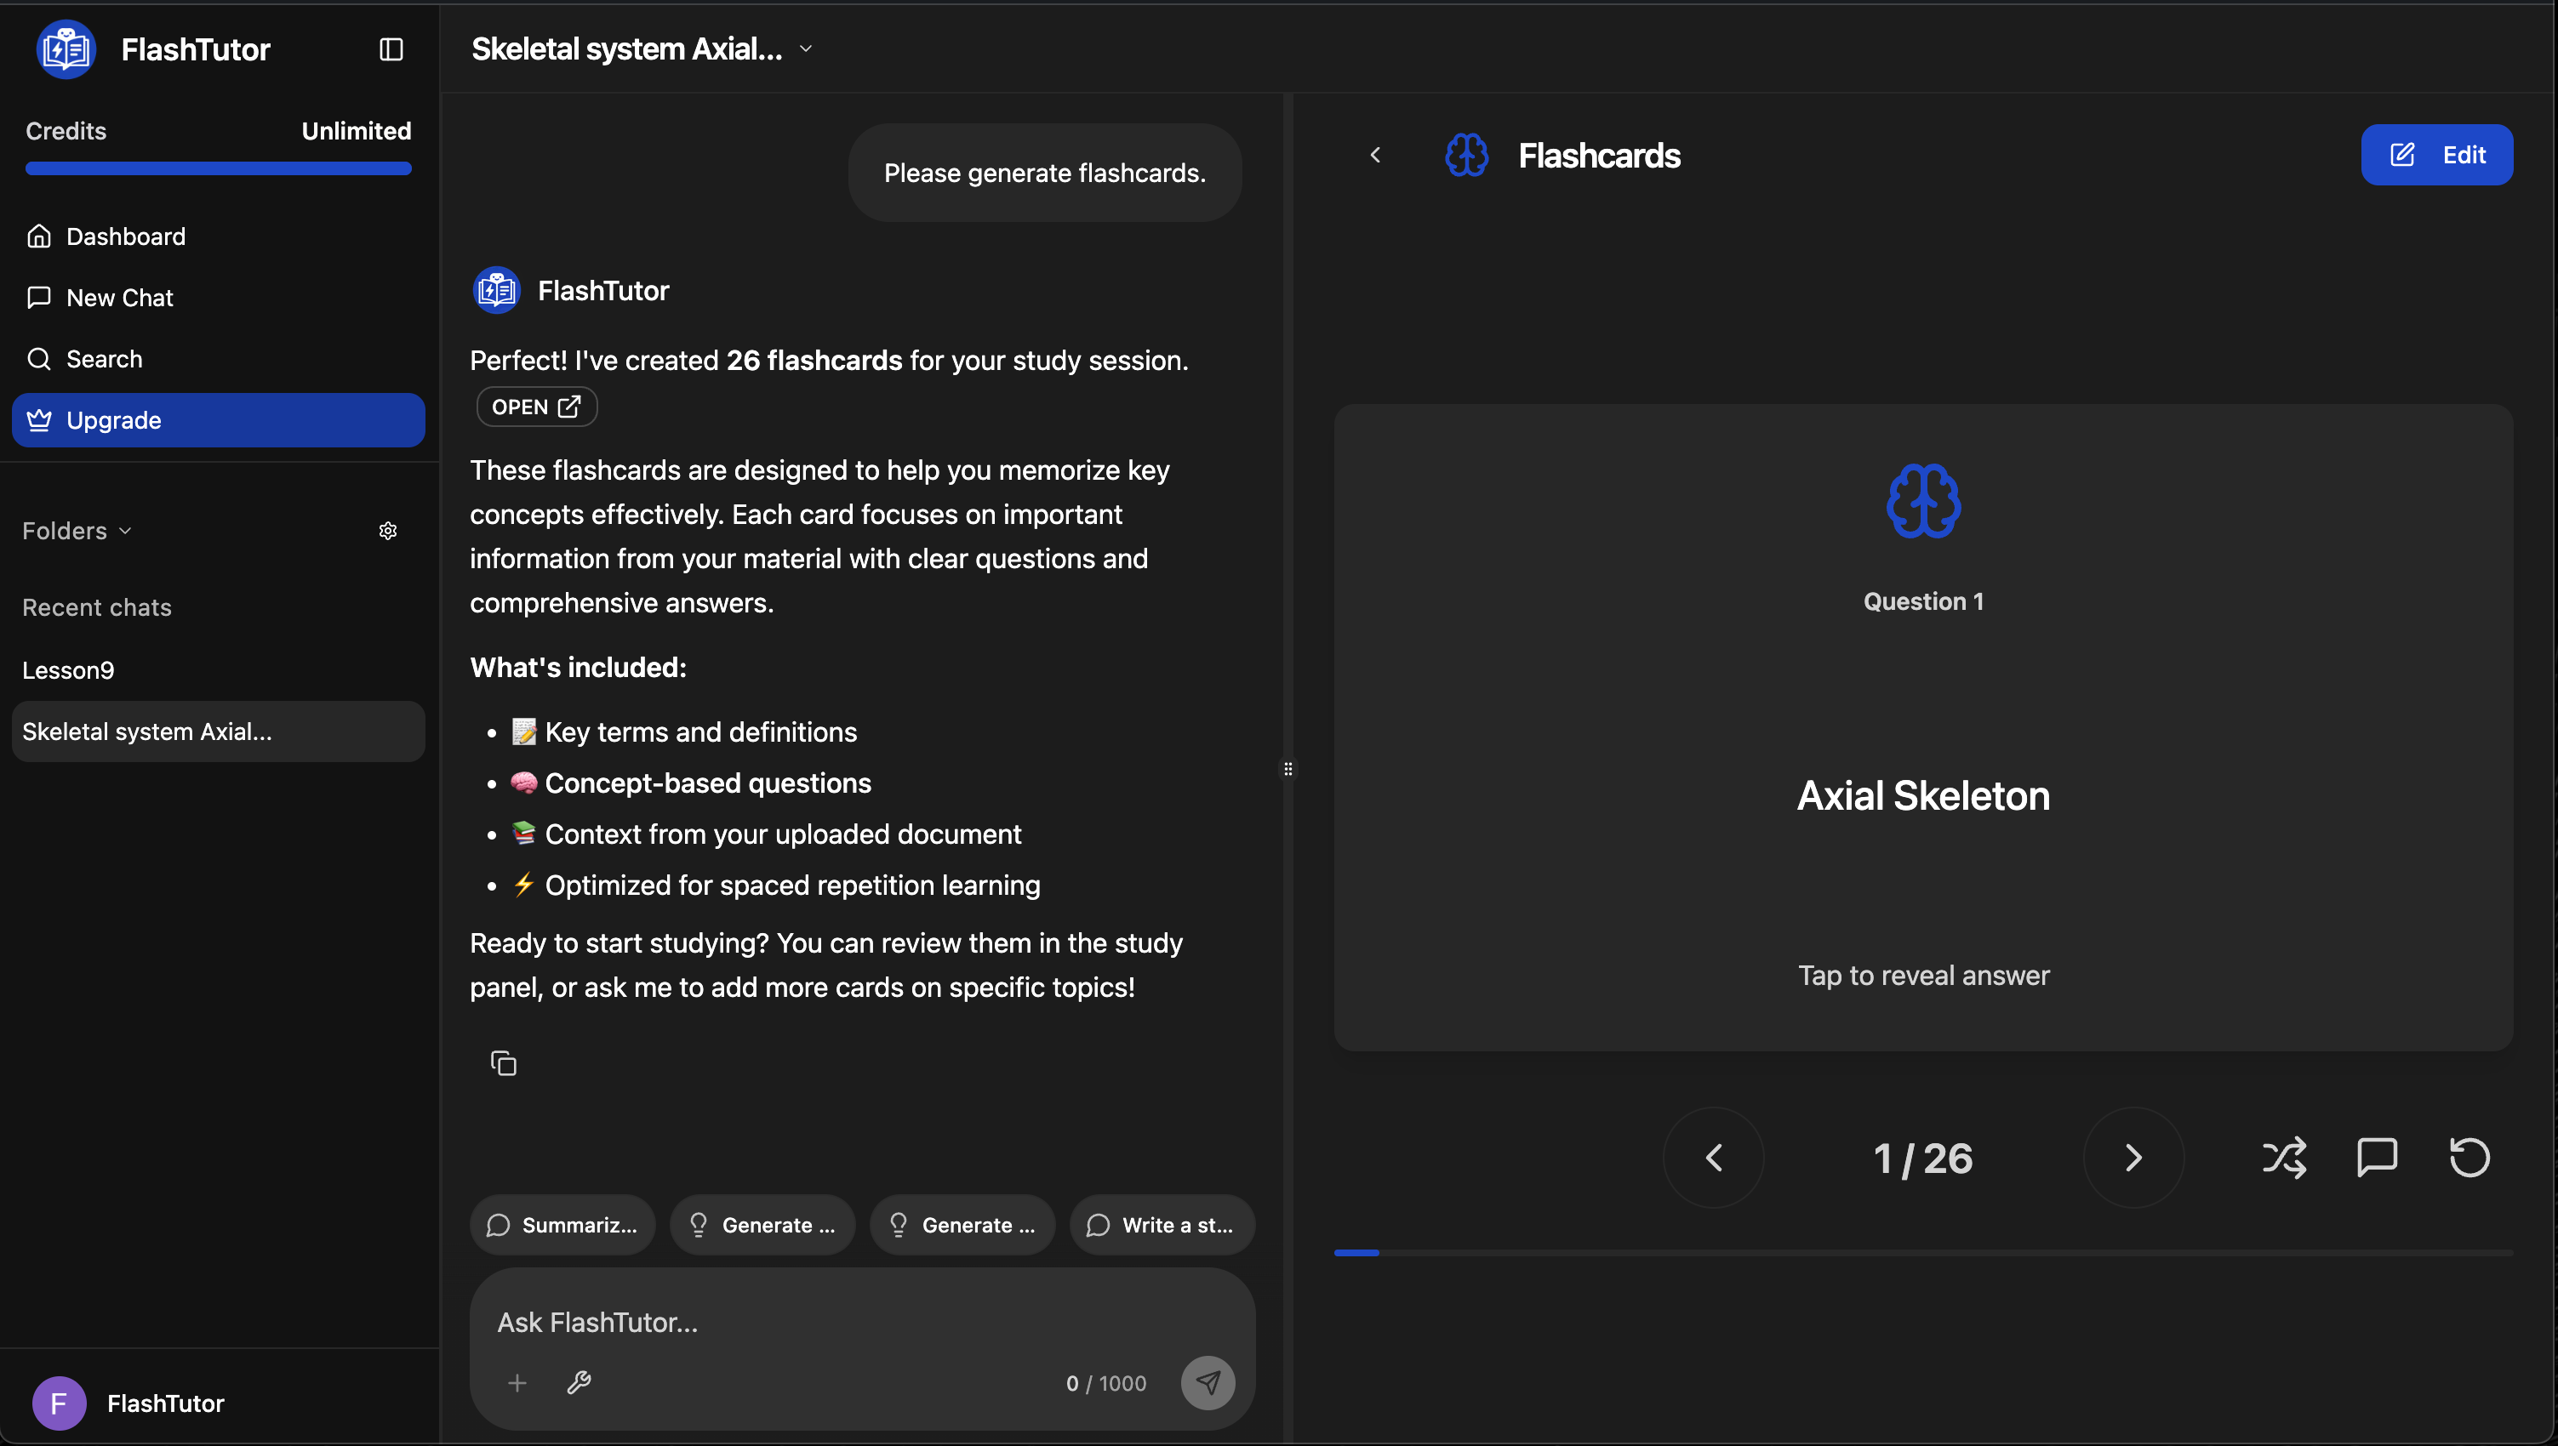Go to the next flashcard
Viewport: 2558px width, 1446px height.
point(2133,1158)
